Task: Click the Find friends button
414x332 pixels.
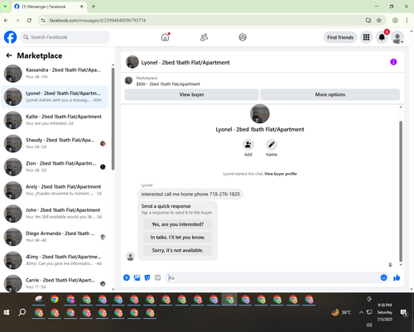Action: point(340,37)
